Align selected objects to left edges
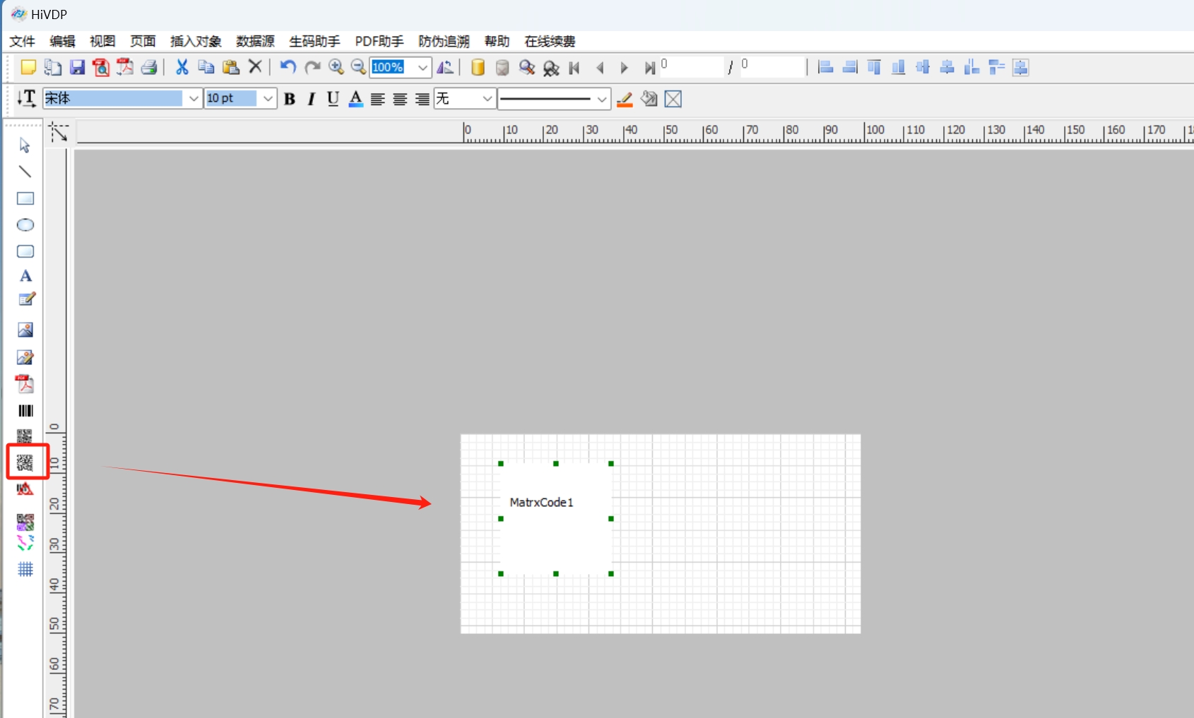Screen dimensions: 1194x718 pos(825,67)
